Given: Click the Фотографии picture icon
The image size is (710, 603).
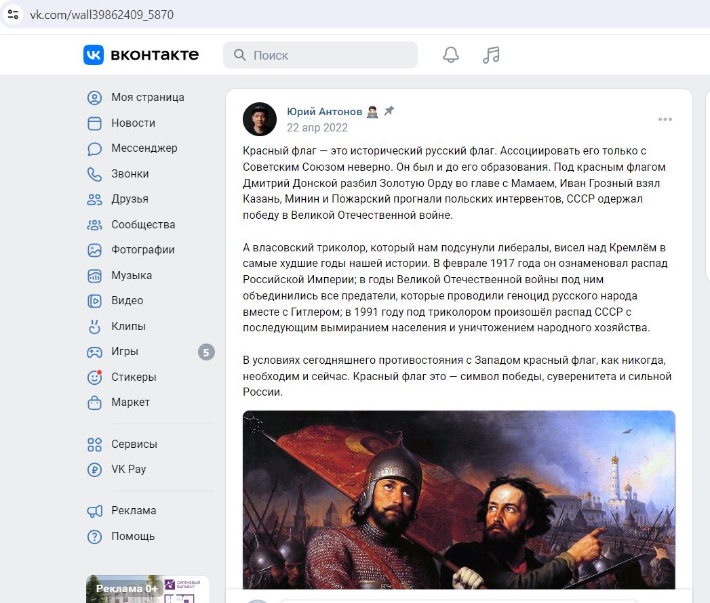Looking at the screenshot, I should point(94,250).
